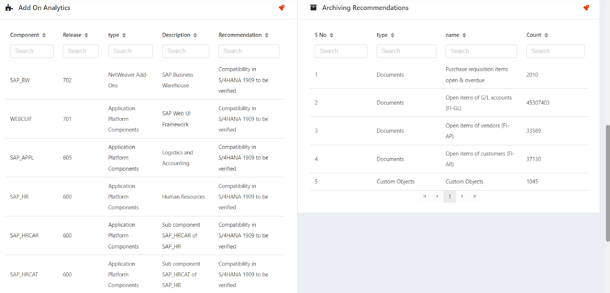Jump to last page of archiving table
Screen dimensions: 610x293
tap(475, 196)
